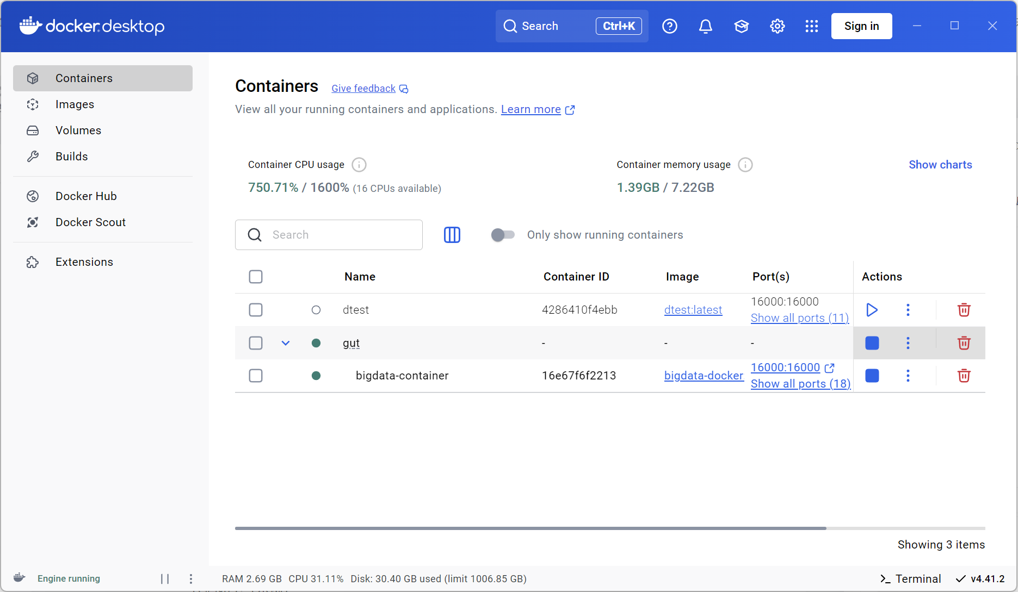Click container ID 4286410f4ebb
Viewport: 1018px width, 592px height.
tap(579, 310)
